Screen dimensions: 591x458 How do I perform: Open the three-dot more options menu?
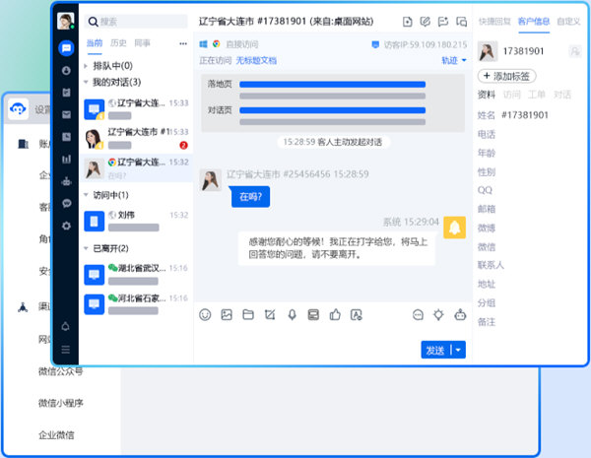183,43
